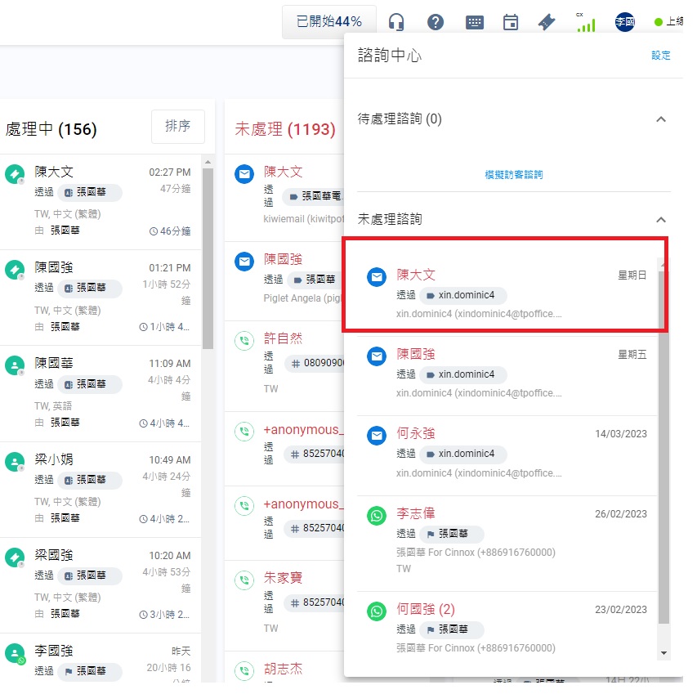This screenshot has width=697, height=694.
Task: Click the 排序 sort button
Action: pos(178,126)
